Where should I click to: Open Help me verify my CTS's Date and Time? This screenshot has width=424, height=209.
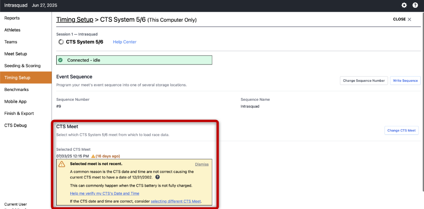(x=105, y=193)
